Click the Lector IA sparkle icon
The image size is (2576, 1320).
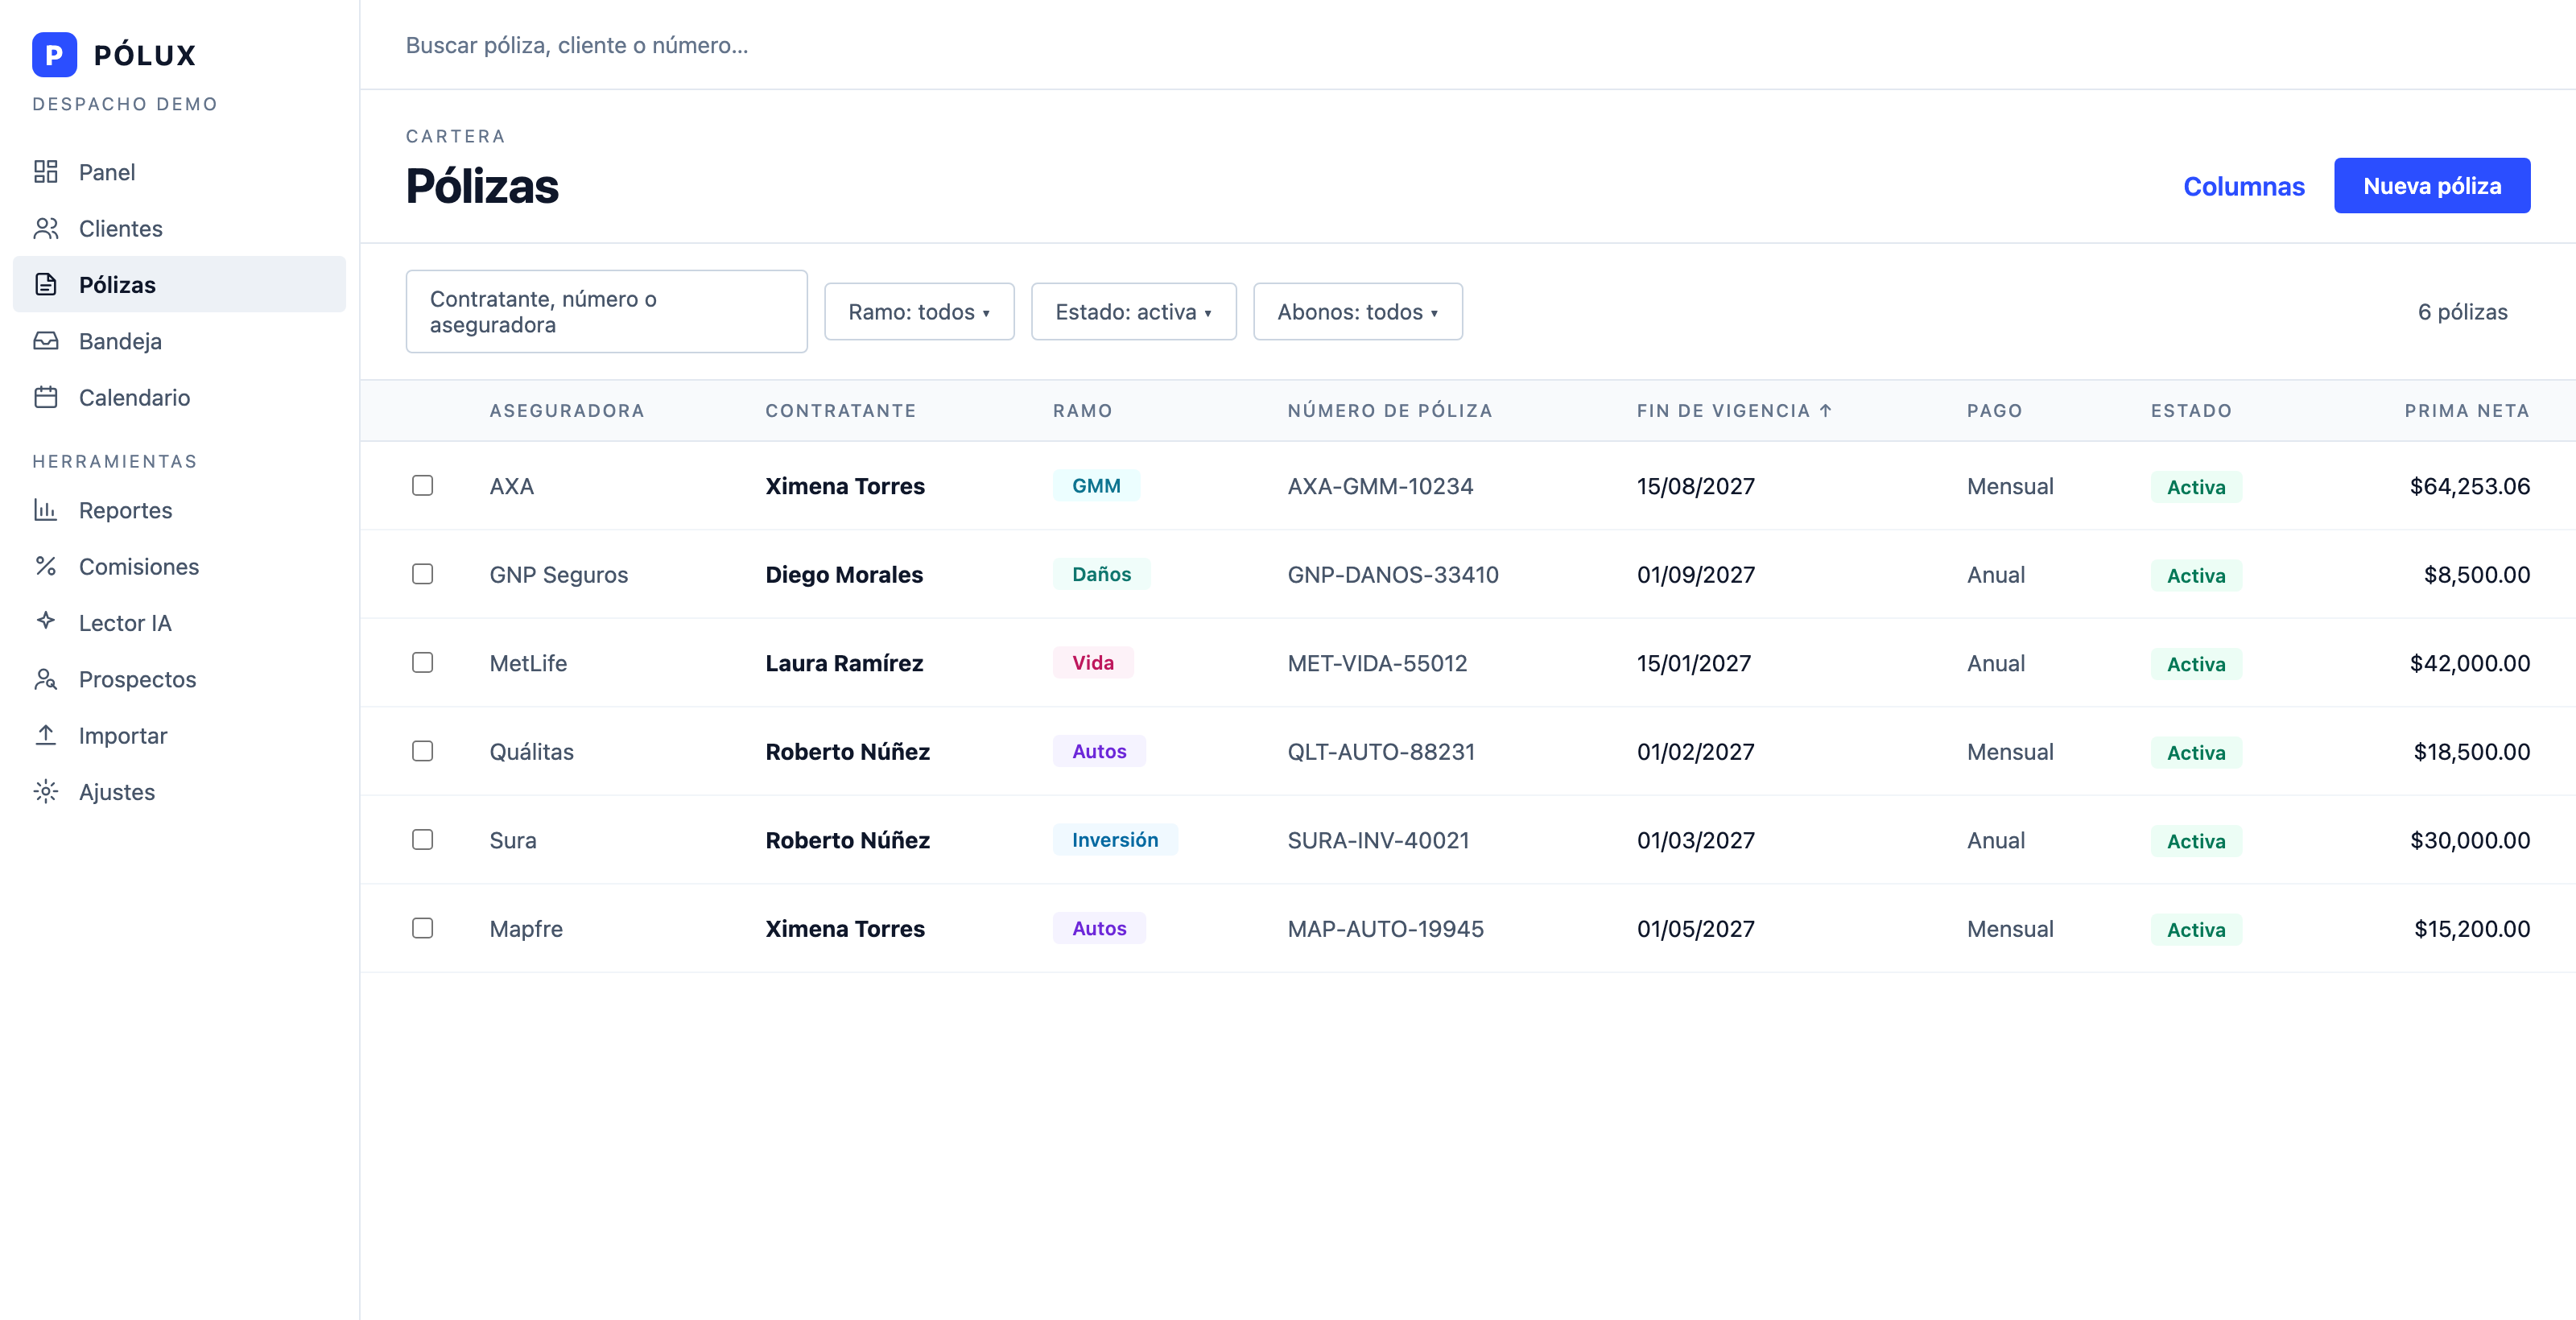[46, 622]
